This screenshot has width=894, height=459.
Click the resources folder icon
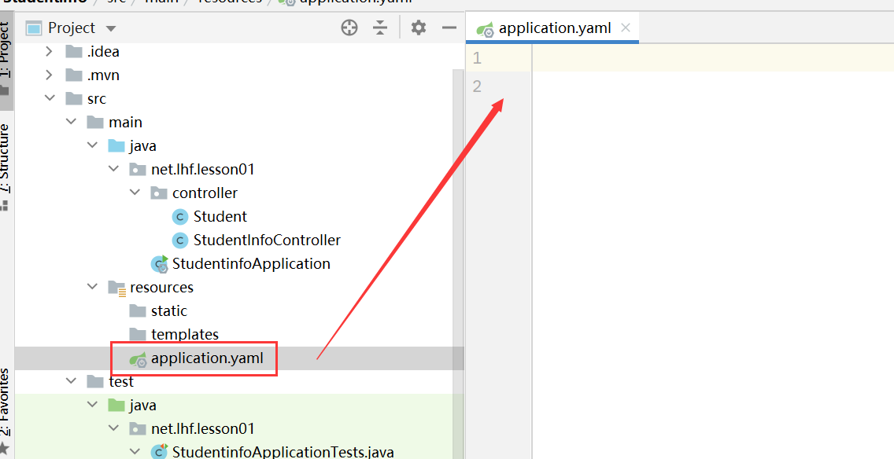click(116, 288)
